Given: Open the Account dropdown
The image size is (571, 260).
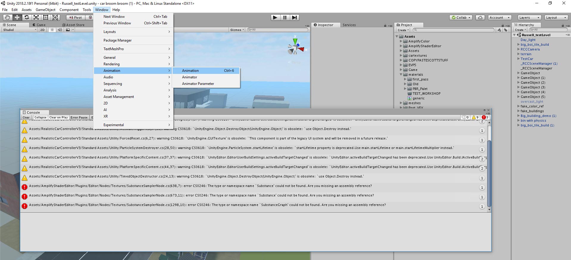Looking at the screenshot, I should tap(500, 18).
